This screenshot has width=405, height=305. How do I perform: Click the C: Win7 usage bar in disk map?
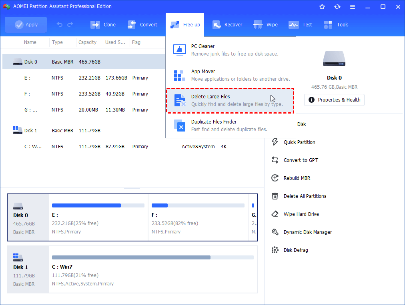(152, 257)
